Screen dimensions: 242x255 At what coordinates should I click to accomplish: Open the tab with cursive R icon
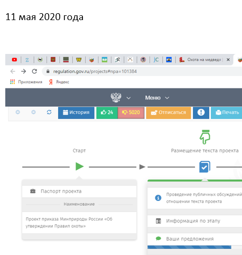point(117,60)
